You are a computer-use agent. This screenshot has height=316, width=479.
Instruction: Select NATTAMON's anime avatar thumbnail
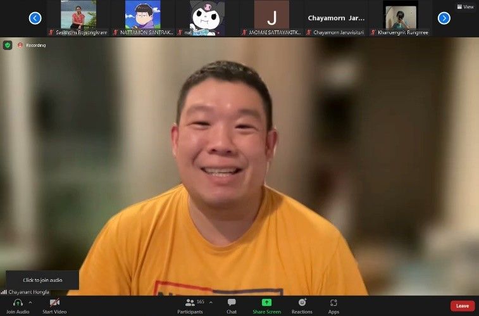coord(142,16)
